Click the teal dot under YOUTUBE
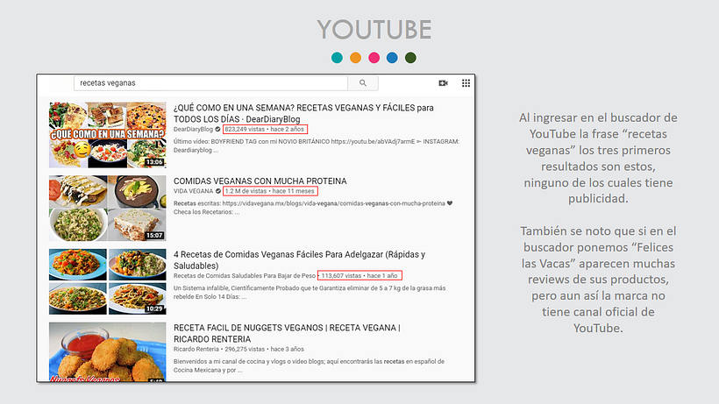The width and height of the screenshot is (719, 404). pos(337,58)
